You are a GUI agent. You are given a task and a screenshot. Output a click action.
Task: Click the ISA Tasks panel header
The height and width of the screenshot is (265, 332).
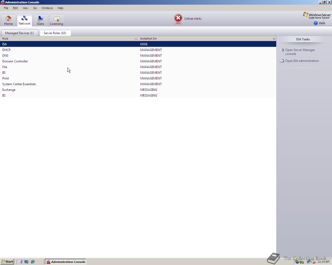coord(303,39)
